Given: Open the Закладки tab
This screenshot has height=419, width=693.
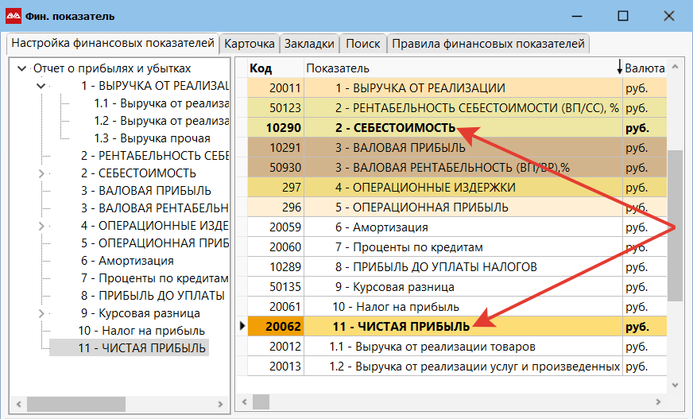Looking at the screenshot, I should tap(309, 44).
